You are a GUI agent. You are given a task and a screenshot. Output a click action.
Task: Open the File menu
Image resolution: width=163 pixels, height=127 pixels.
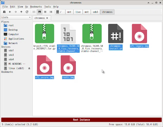[x=5, y=7]
